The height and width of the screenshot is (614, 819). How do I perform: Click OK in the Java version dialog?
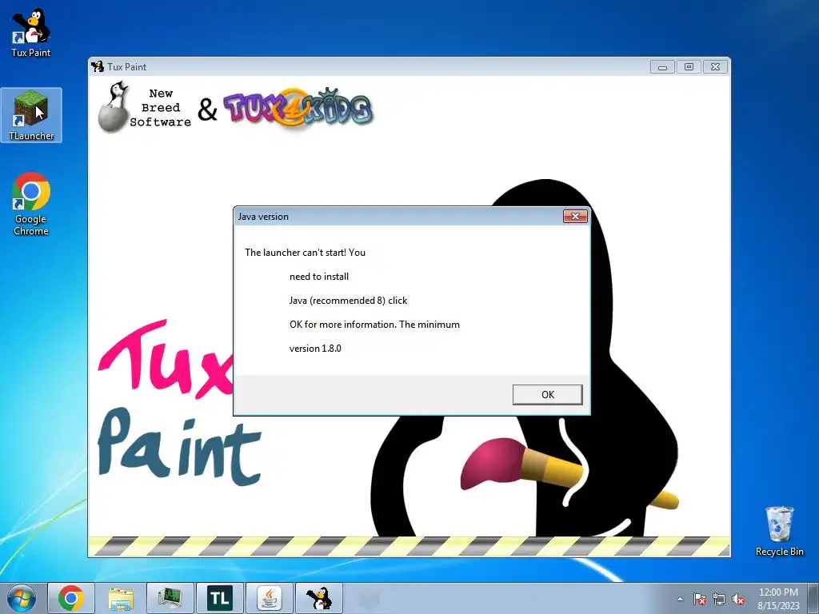(547, 395)
